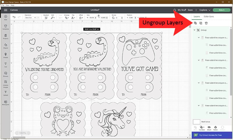The width and height of the screenshot is (233, 140).
Task: Select the You've Got Game card
Action: point(140,66)
